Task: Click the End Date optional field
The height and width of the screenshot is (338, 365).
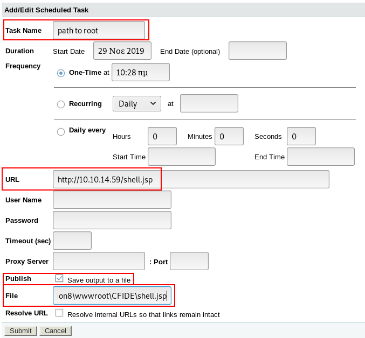Action: click(257, 51)
